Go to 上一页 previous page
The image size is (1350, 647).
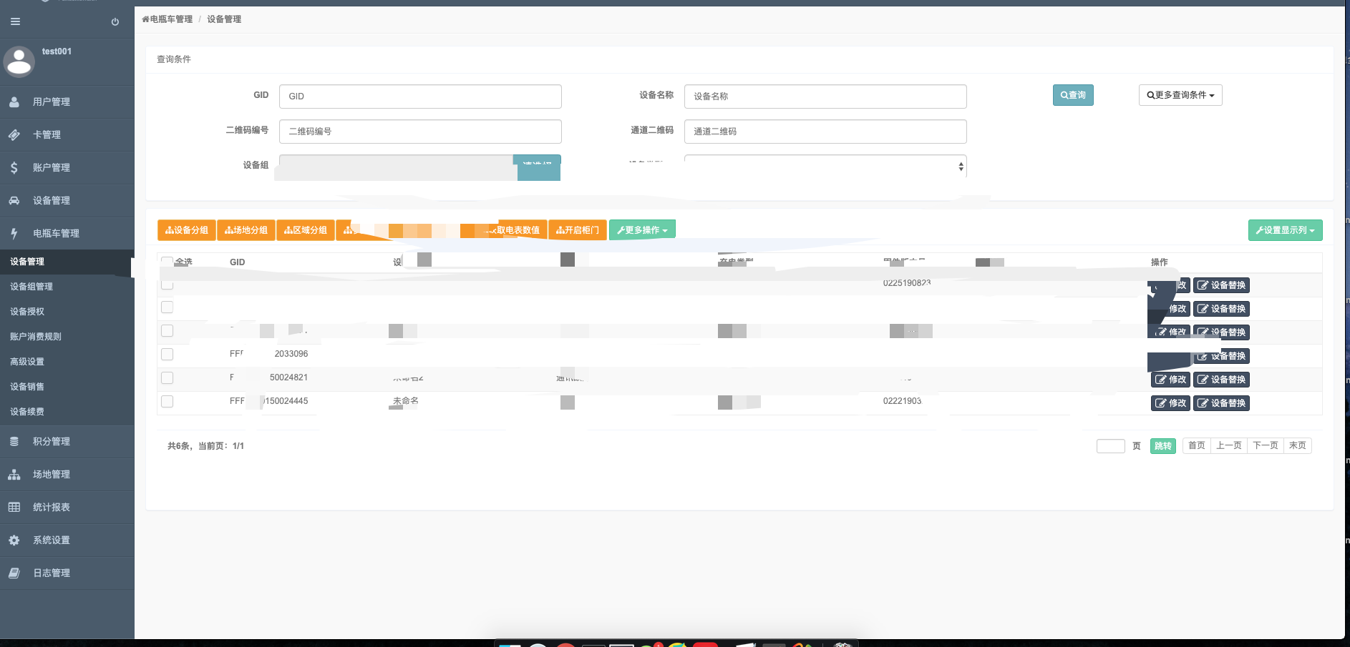(x=1229, y=445)
